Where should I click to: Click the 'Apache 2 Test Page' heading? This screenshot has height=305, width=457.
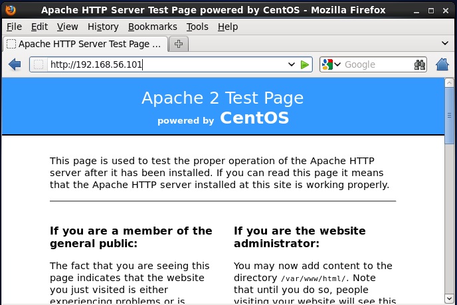pyautogui.click(x=223, y=98)
